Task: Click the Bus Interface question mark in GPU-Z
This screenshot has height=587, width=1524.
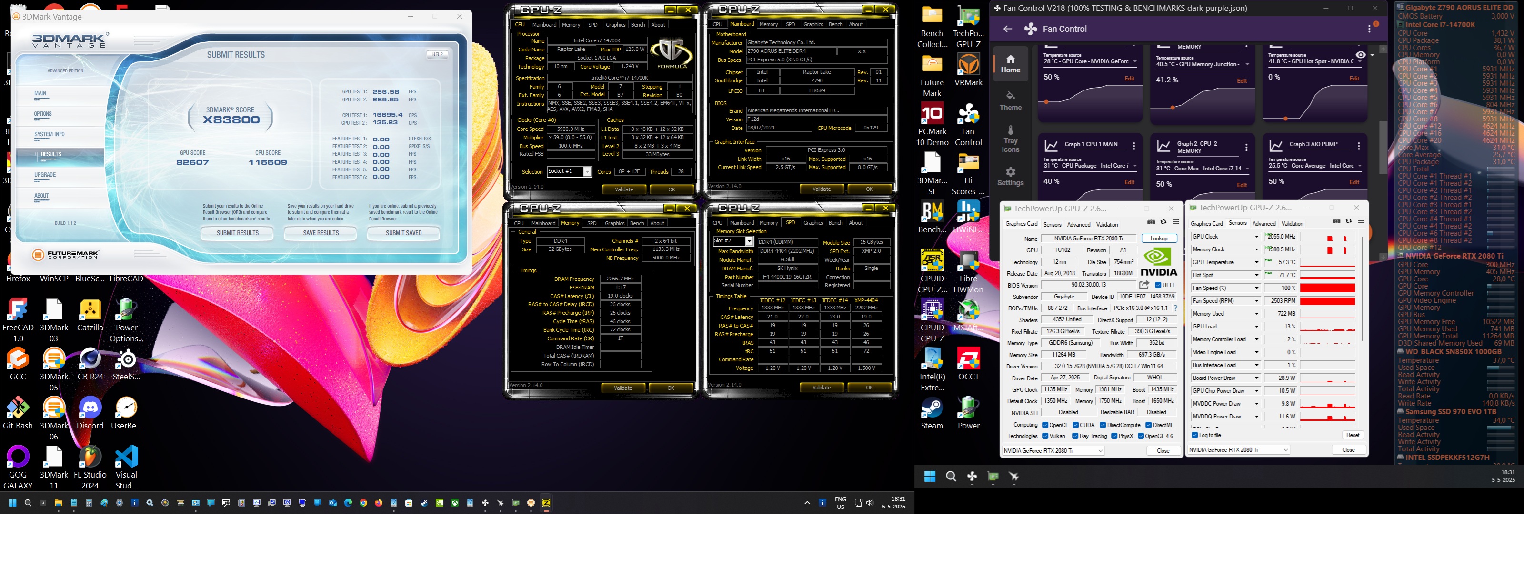Action: click(x=1175, y=308)
